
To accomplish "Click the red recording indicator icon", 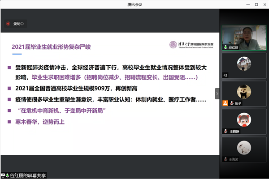I will (8, 24).
